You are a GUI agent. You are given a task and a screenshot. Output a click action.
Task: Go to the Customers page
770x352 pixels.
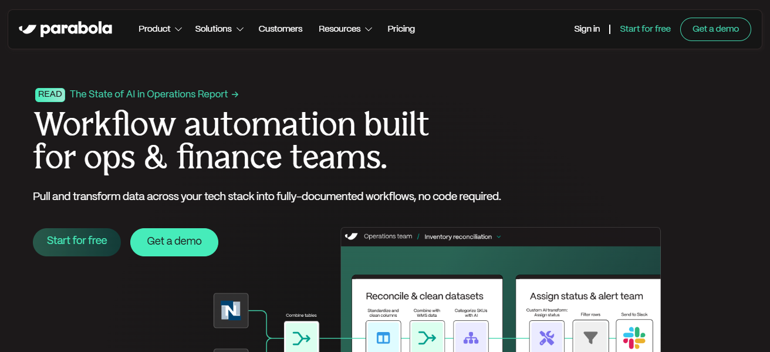pos(281,29)
